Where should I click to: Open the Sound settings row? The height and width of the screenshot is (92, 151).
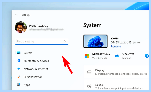coord(116,85)
